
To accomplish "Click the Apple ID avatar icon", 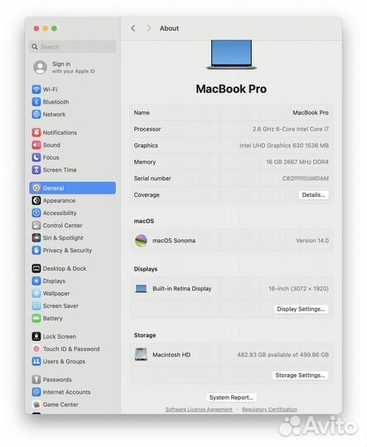I will (41, 67).
